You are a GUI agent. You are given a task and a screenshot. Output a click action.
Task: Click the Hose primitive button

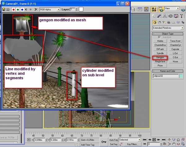pos(175,62)
